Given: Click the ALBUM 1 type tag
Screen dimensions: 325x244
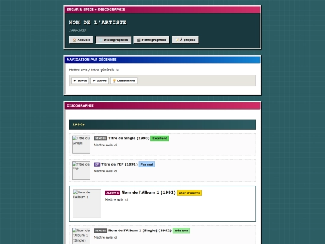Looking at the screenshot, I should click(112, 193).
